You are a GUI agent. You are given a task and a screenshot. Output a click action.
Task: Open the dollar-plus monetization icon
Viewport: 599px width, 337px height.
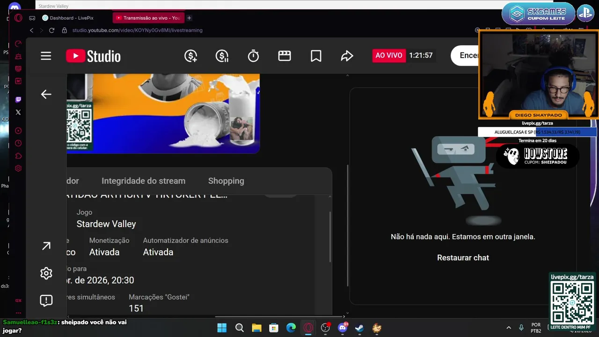click(x=191, y=56)
